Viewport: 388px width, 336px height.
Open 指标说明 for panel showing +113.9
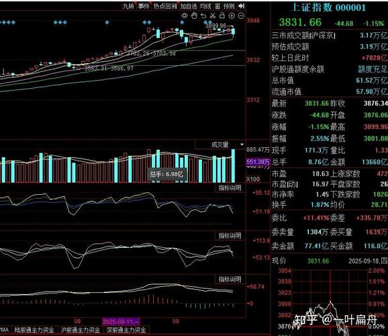click(230, 236)
